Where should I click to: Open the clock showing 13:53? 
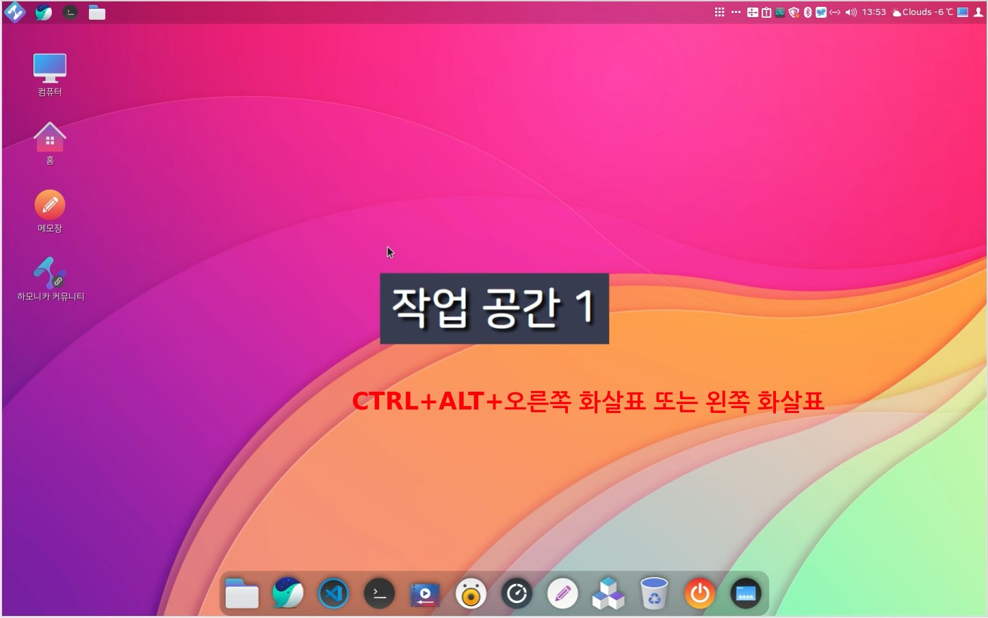coord(874,12)
